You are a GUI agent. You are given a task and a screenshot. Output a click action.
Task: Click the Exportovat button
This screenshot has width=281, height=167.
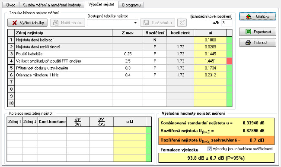tap(258, 32)
